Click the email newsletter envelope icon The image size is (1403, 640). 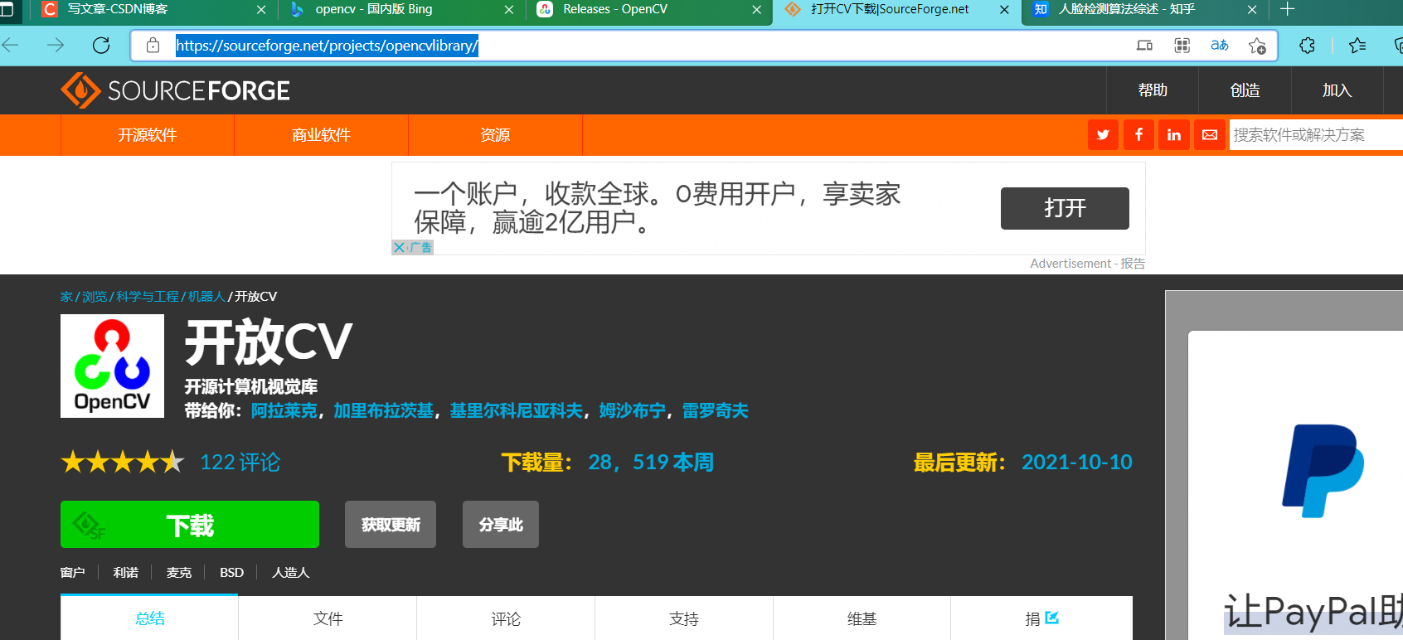[x=1210, y=135]
